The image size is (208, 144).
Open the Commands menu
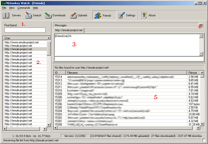24,7
